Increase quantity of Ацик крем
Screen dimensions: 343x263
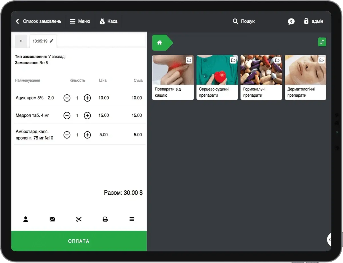point(87,98)
